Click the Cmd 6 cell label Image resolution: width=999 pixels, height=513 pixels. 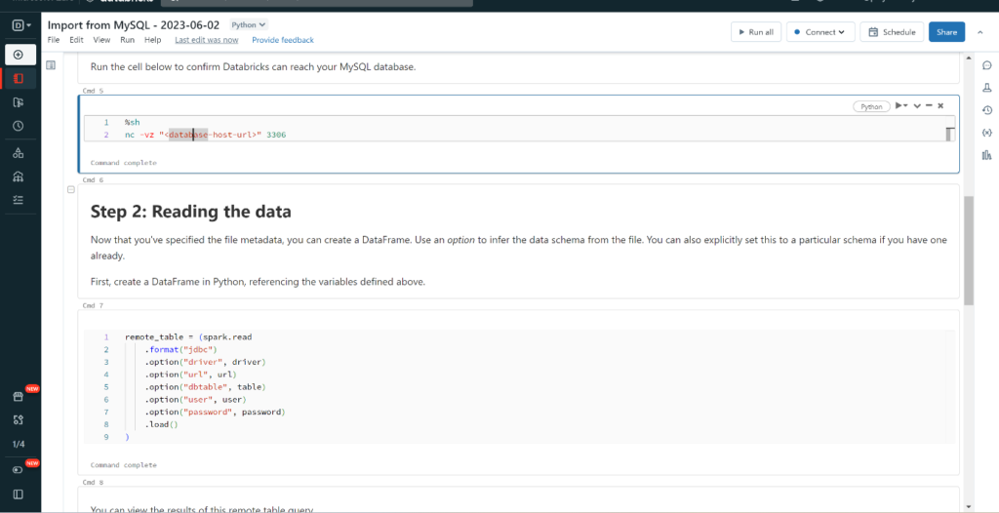point(93,179)
